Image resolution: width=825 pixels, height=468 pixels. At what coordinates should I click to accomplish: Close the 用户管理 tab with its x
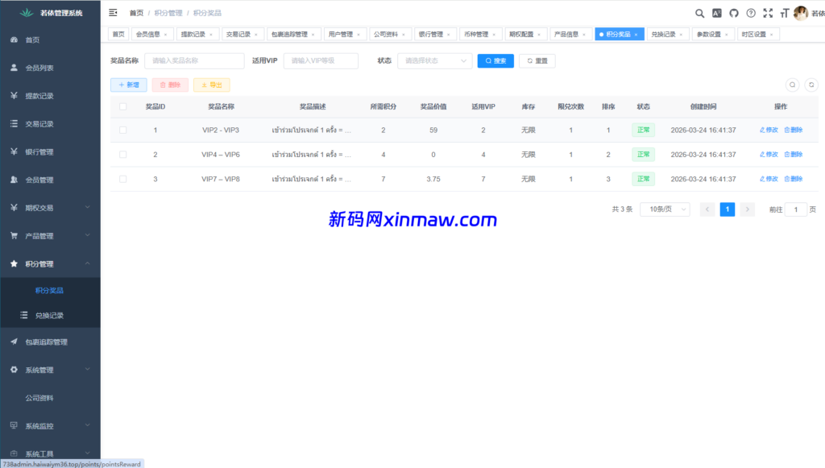[x=359, y=35]
